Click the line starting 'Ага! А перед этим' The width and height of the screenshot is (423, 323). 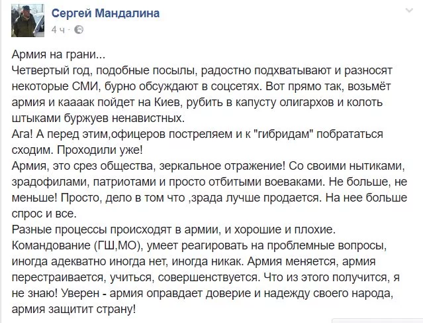tap(197, 134)
